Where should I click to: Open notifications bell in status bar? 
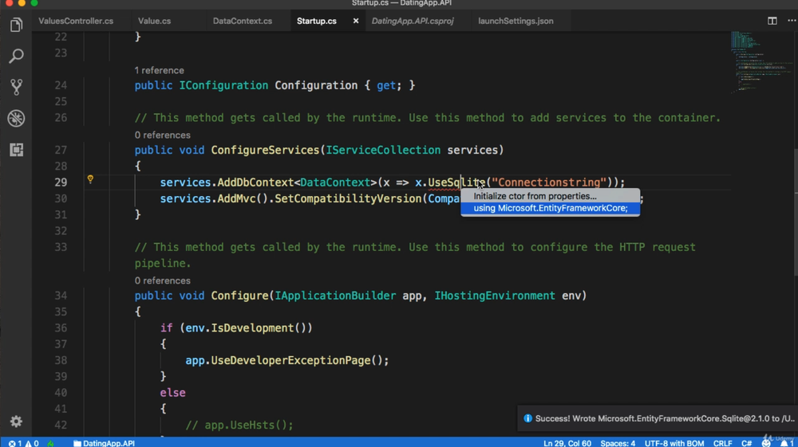[x=786, y=443]
